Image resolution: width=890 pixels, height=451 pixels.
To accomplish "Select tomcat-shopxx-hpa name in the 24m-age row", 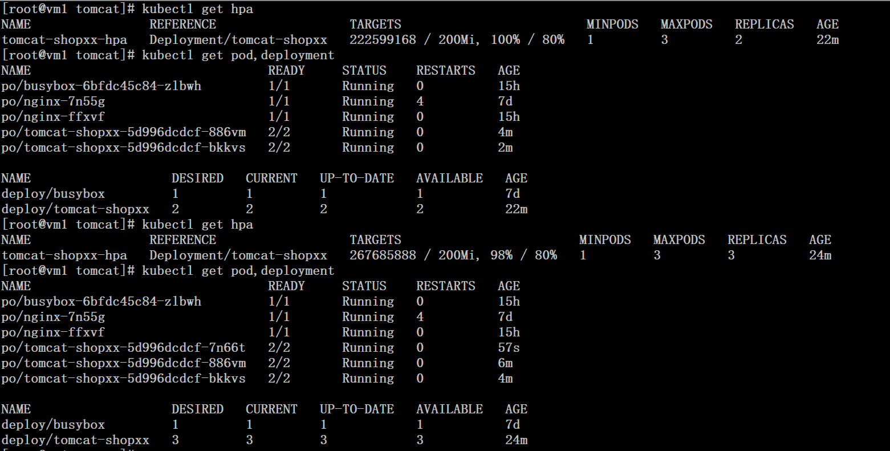I will point(64,255).
